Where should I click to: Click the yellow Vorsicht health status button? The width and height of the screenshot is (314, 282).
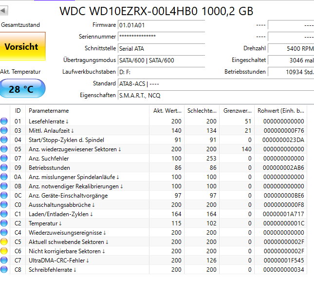coord(22,46)
